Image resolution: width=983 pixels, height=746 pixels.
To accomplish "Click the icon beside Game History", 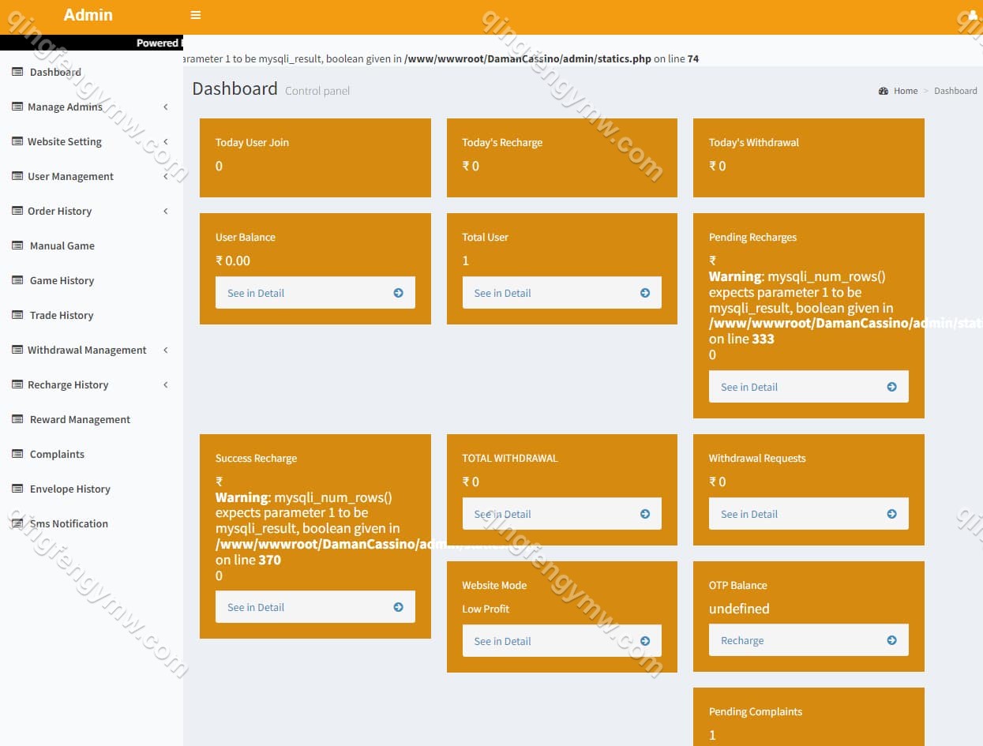I will pyautogui.click(x=17, y=280).
